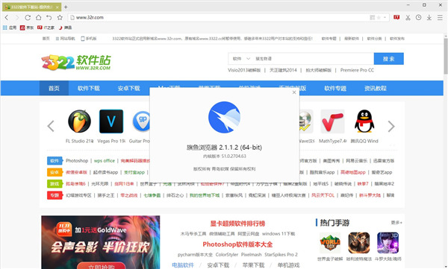The image size is (448, 269).
Task: Open the 软件下载 navigation tab
Action: click(89, 88)
